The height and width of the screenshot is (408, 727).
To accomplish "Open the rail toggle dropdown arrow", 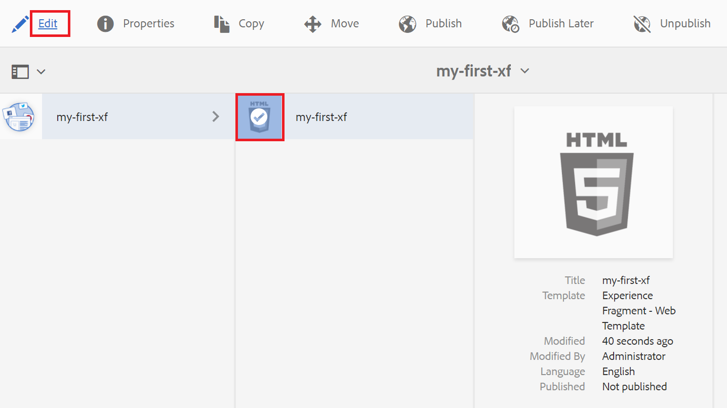I will pos(42,72).
